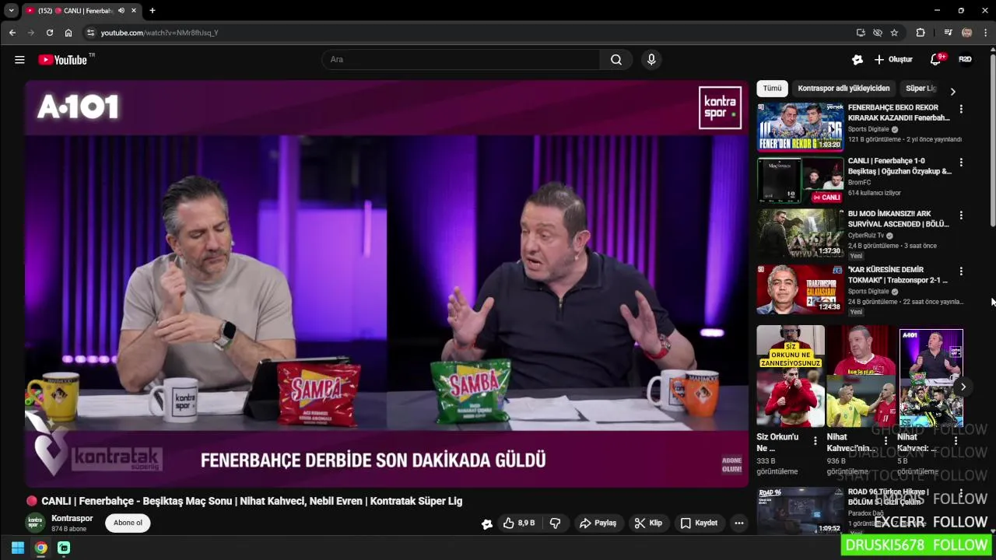Create a clip with the Klip button

(648, 523)
